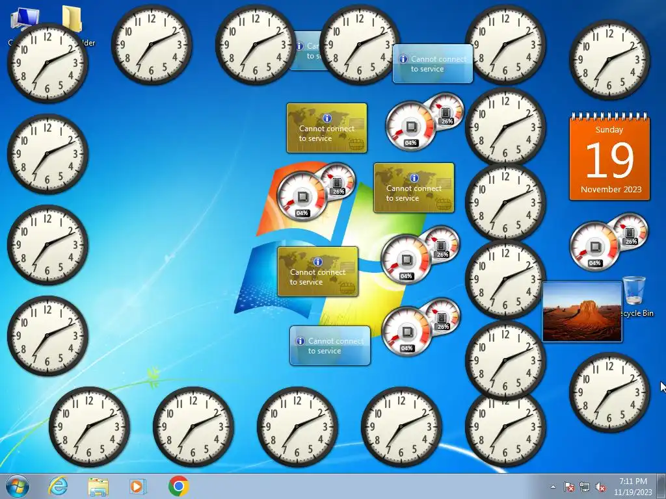Click the CPU meter gadget over the Windows logo
Image resolution: width=666 pixels, height=499 pixels.
click(x=315, y=192)
